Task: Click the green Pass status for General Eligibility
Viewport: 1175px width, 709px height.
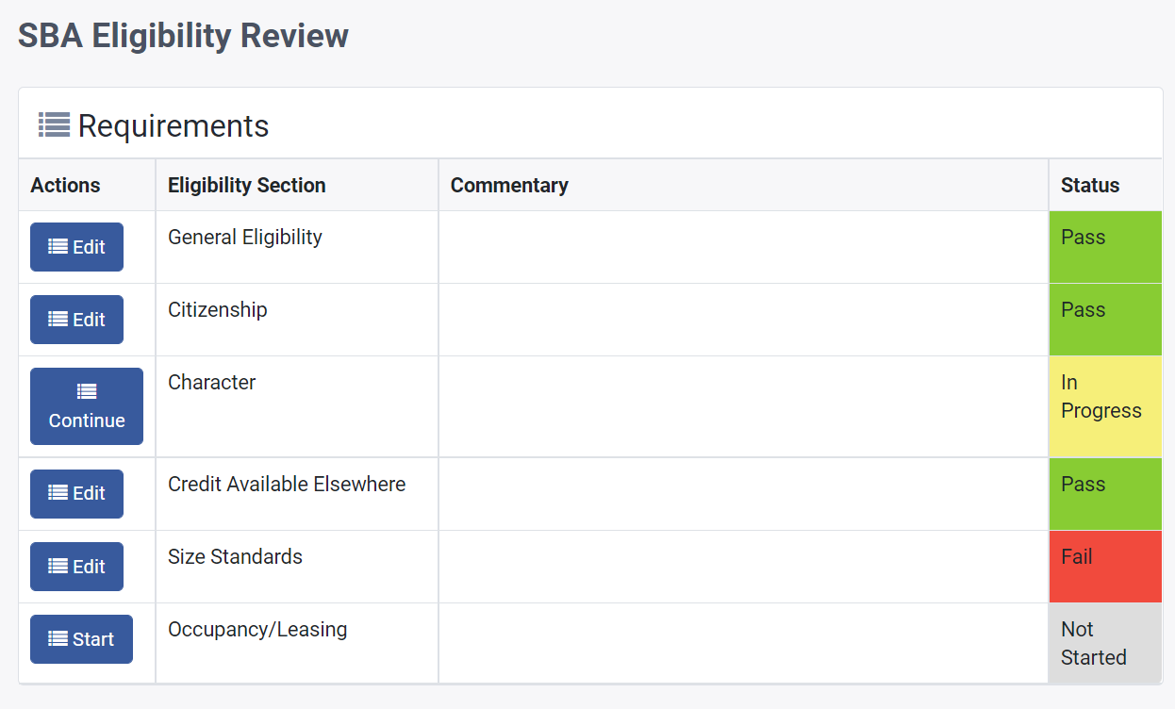Action: [x=1104, y=247]
